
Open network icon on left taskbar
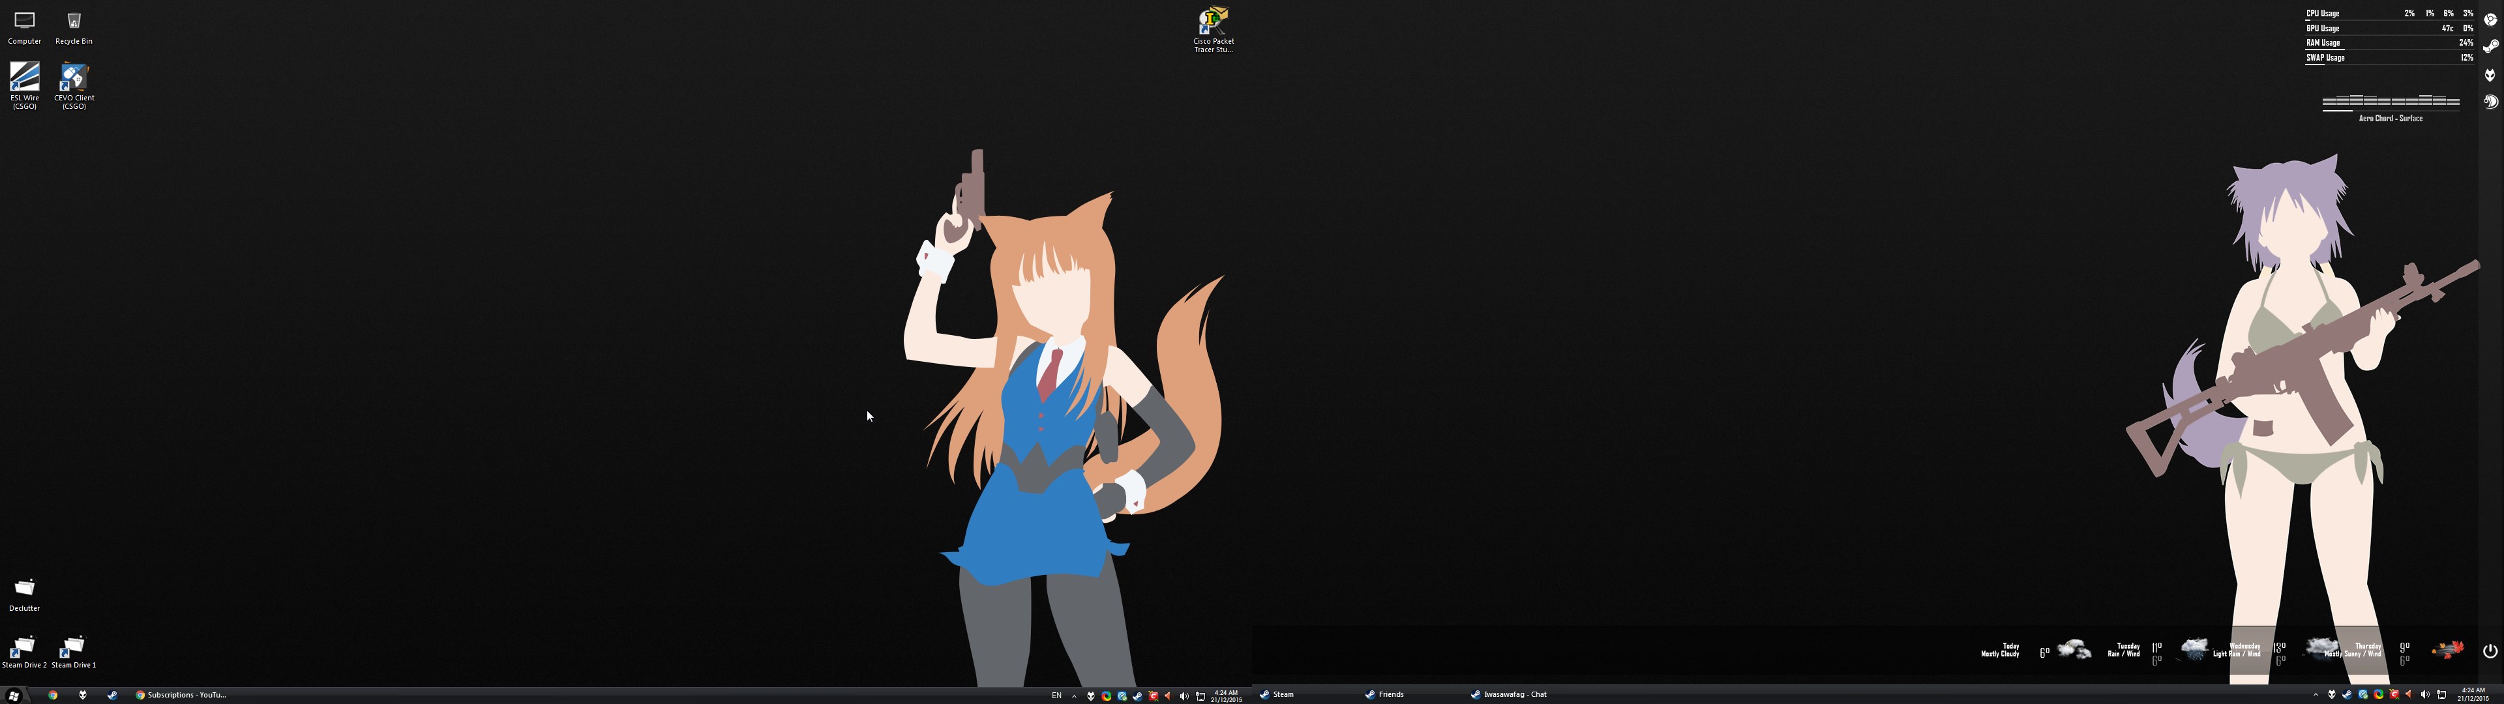point(1200,696)
